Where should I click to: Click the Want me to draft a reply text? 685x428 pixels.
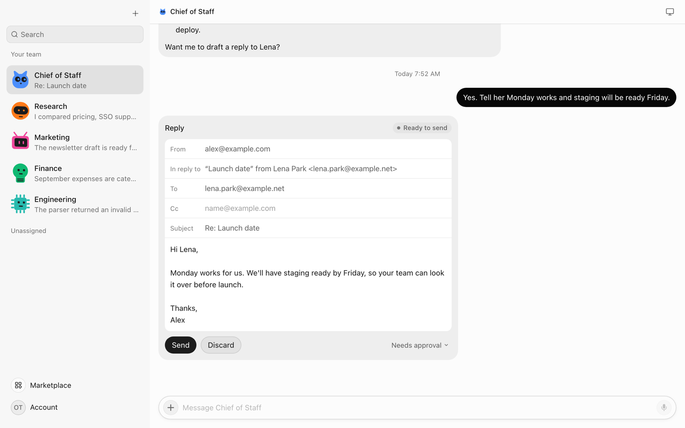pyautogui.click(x=222, y=47)
